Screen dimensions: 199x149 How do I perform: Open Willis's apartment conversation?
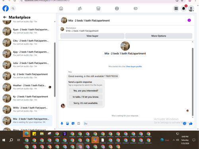click(27, 110)
